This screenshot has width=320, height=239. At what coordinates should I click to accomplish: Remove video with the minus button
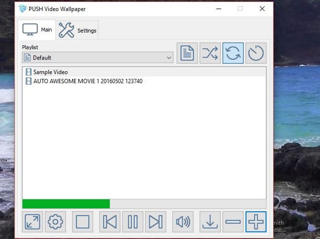tap(233, 222)
